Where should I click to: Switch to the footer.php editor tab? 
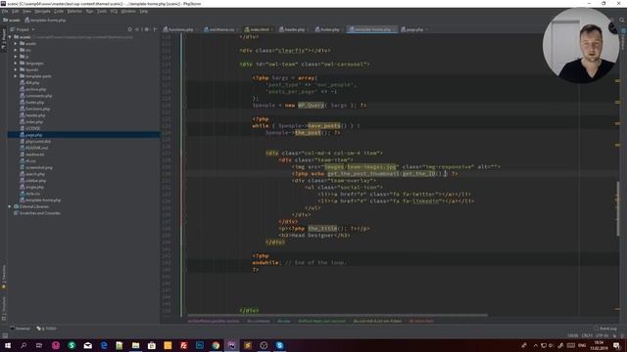pyautogui.click(x=329, y=29)
